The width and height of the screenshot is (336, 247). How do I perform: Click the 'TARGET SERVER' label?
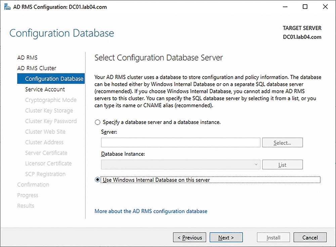click(x=302, y=28)
